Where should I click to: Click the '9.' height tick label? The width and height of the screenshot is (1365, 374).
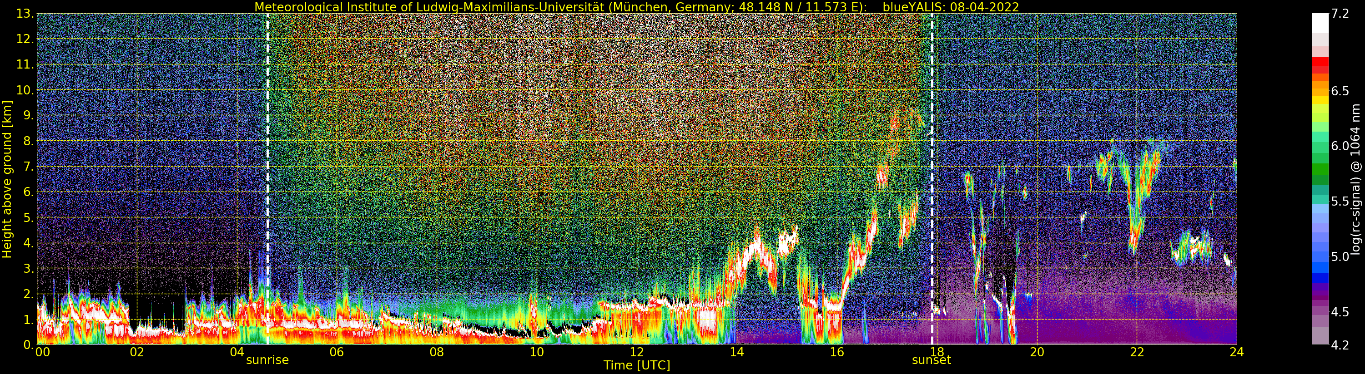pos(29,115)
